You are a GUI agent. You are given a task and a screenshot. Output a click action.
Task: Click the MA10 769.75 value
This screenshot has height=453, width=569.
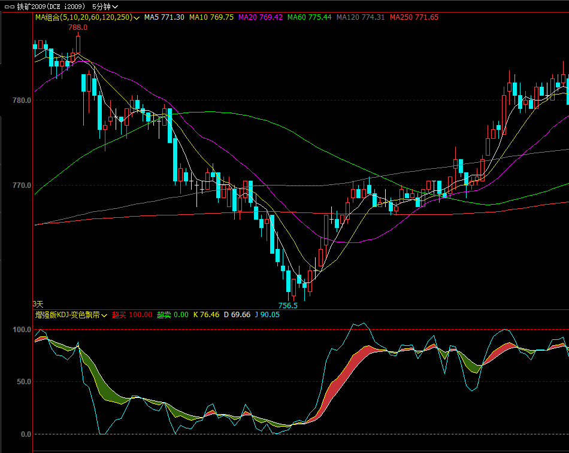click(x=211, y=17)
